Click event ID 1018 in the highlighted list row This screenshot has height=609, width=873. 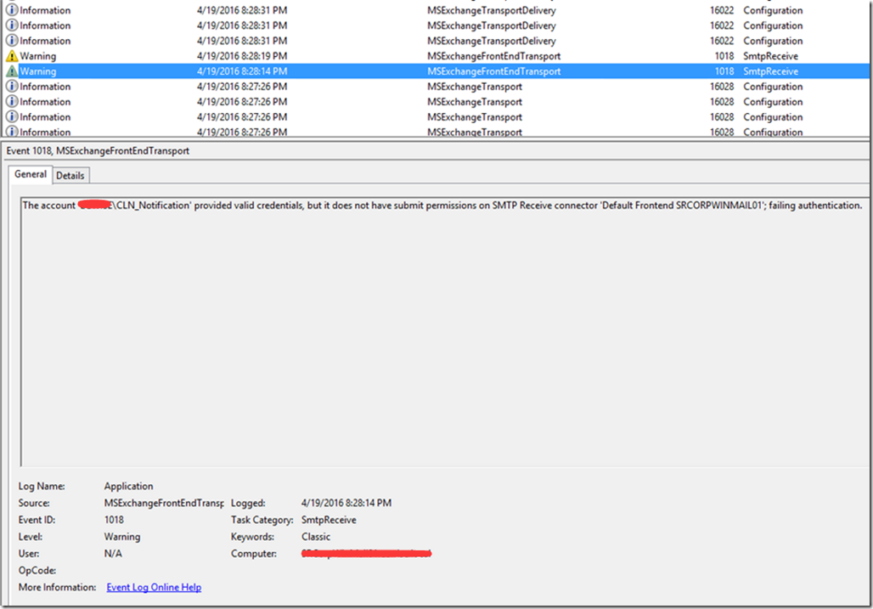[724, 71]
